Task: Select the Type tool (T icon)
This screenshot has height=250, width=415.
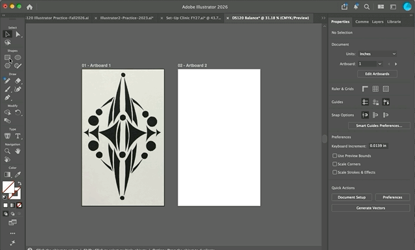Action: (x=18, y=136)
